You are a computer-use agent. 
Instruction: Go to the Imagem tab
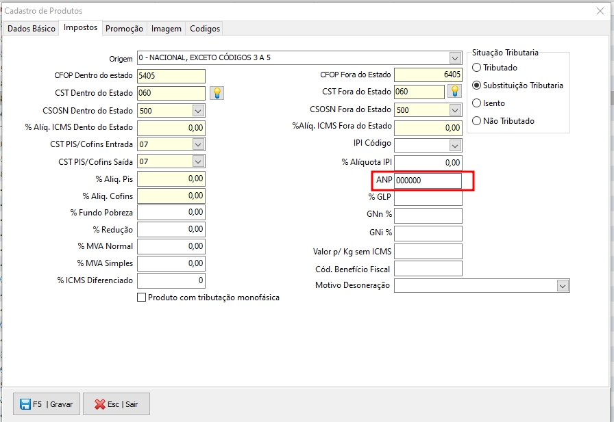[167, 29]
